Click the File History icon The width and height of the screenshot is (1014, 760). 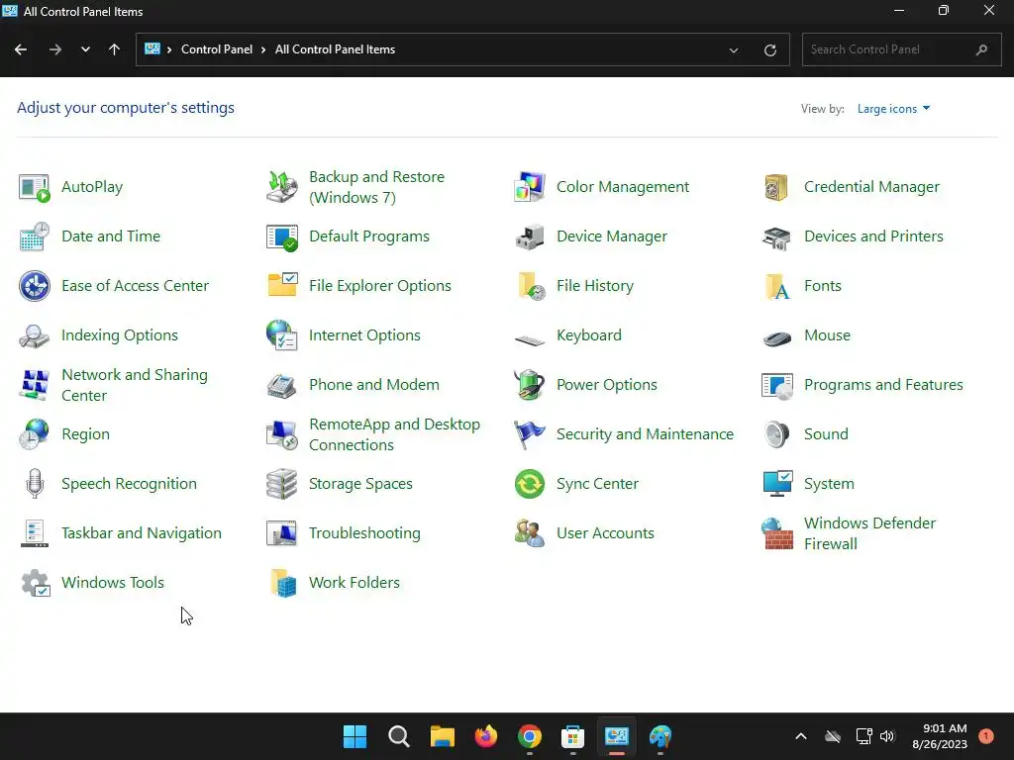click(531, 286)
